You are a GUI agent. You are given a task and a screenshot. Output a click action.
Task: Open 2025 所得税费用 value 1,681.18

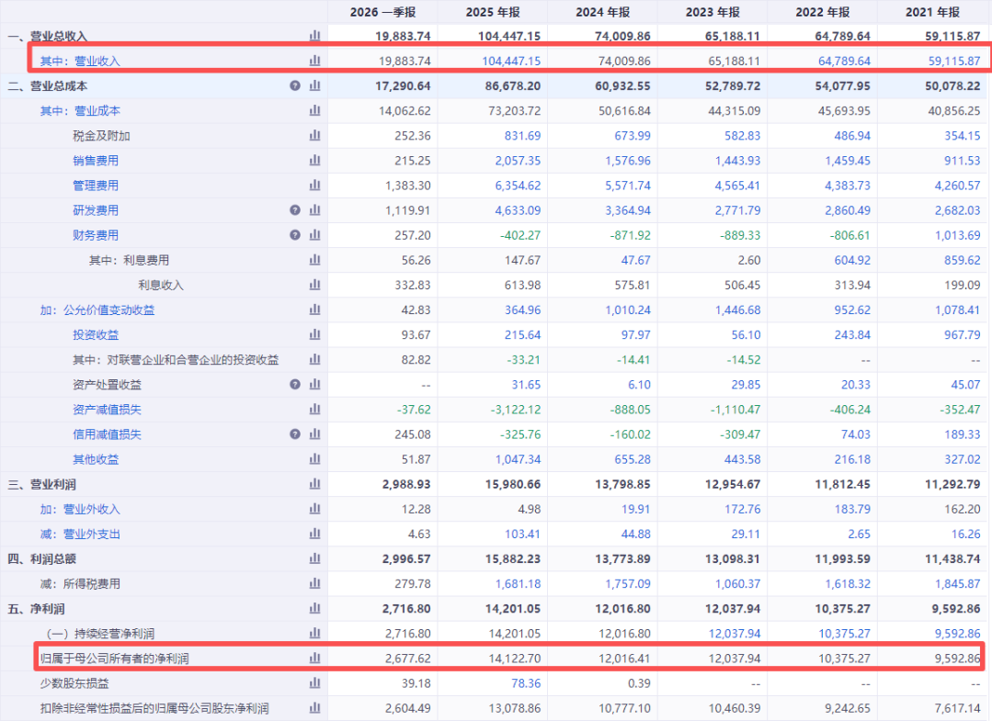coord(519,584)
